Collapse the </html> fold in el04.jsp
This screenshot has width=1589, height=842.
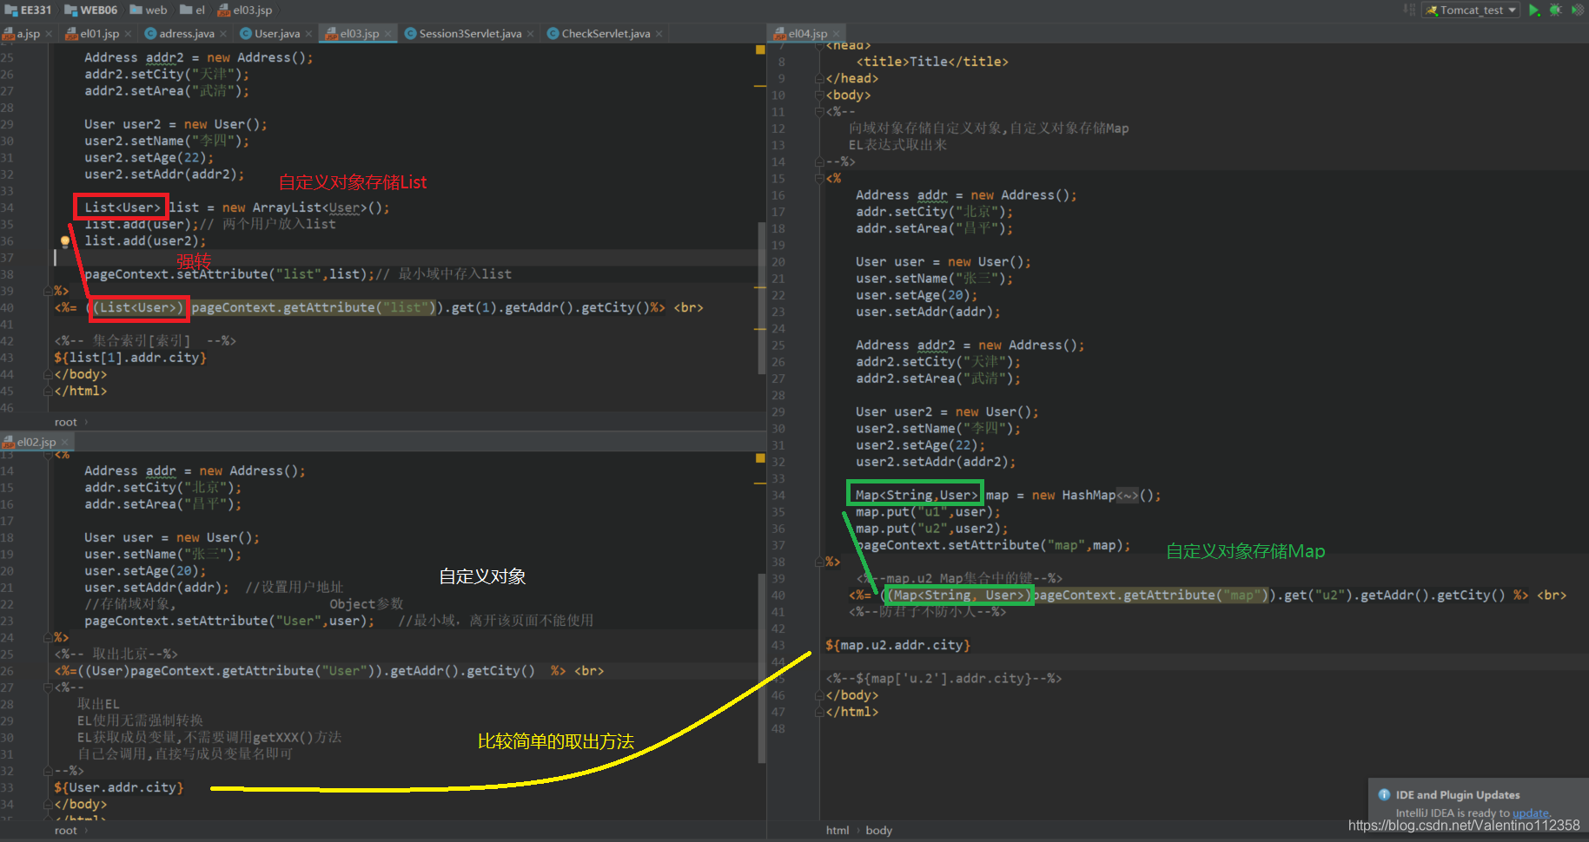pos(819,712)
